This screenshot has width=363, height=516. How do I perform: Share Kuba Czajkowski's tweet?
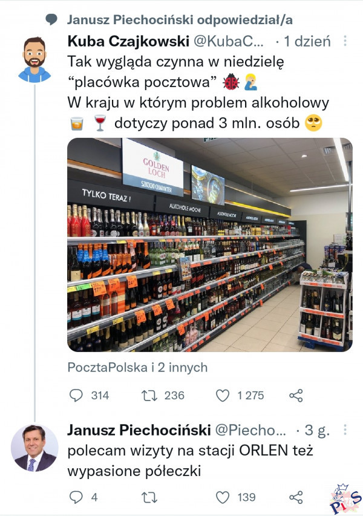point(296,395)
